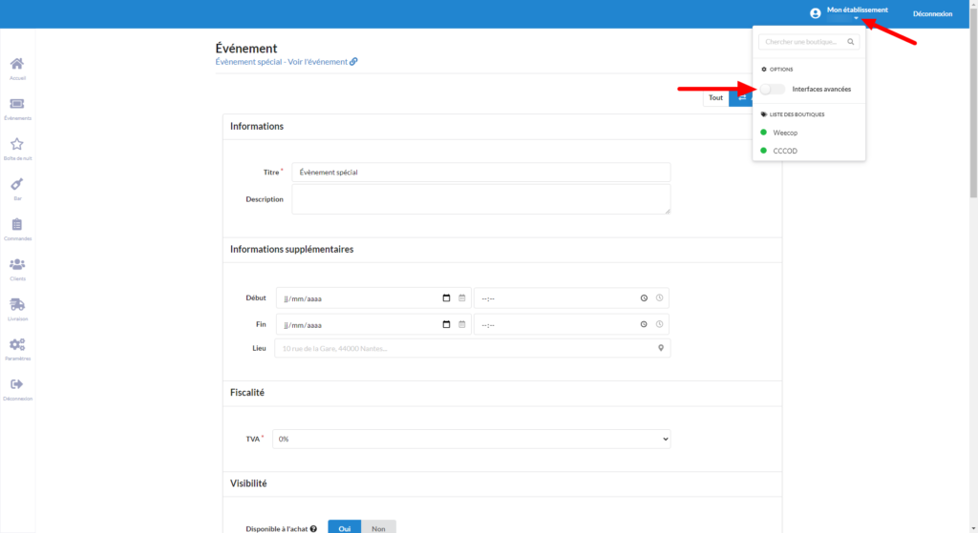This screenshot has height=533, width=978.
Task: Click the user account avatar icon
Action: click(816, 13)
